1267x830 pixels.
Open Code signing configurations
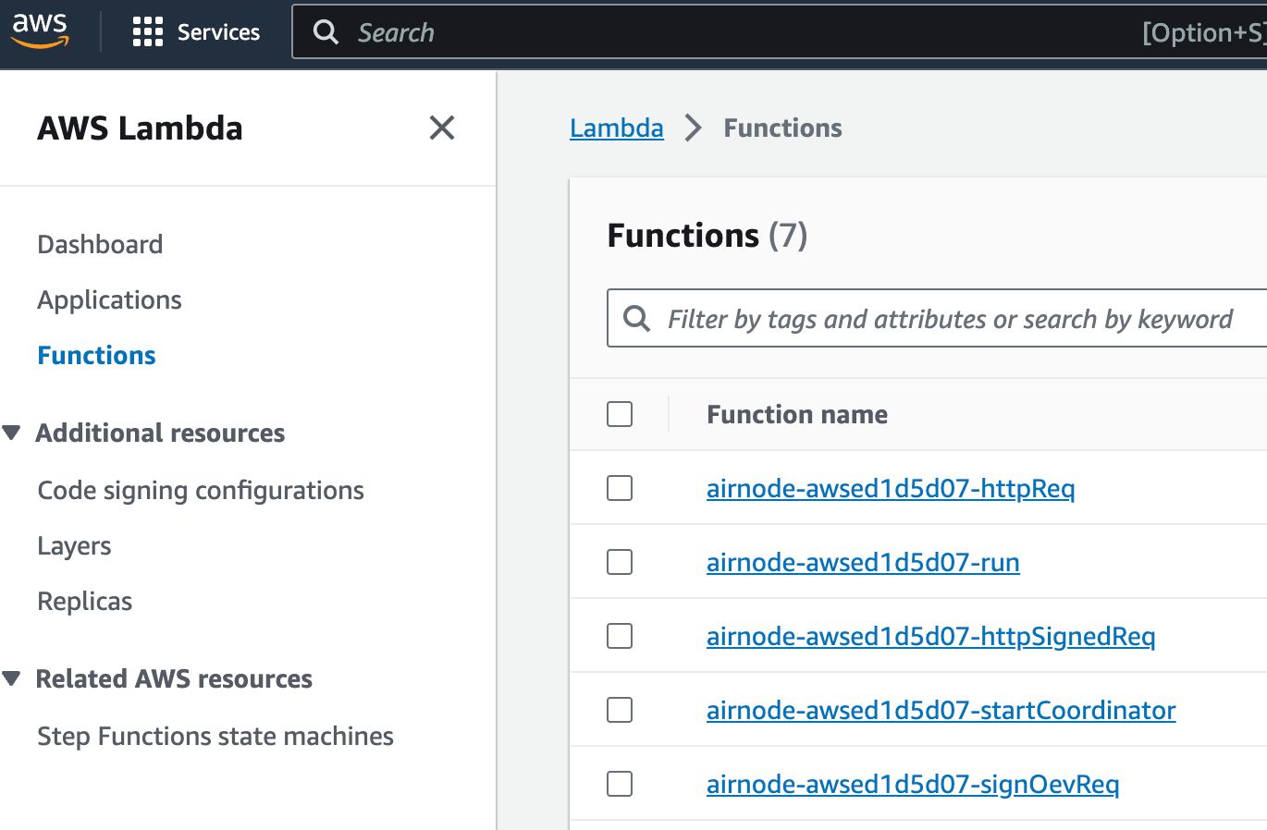coord(201,490)
